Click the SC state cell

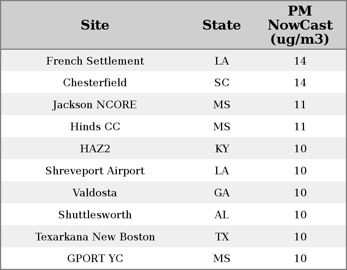[221, 83]
